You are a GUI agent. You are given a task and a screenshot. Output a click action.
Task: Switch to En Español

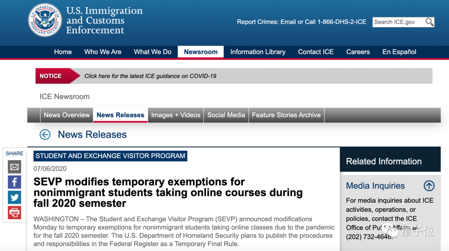[399, 52]
